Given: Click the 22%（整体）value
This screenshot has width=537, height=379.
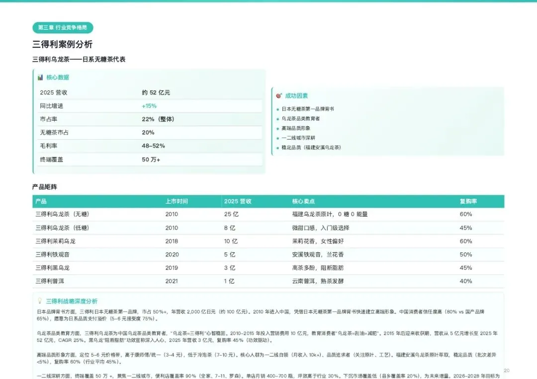Looking at the screenshot, I should click(158, 119).
